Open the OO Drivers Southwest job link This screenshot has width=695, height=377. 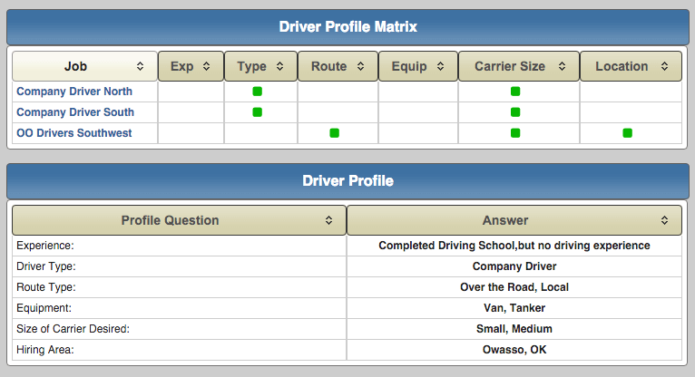click(74, 133)
